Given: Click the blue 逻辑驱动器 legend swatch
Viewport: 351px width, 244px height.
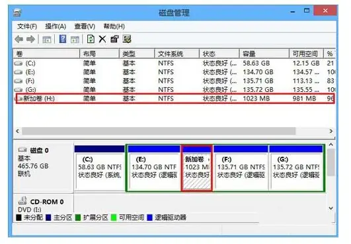Looking at the screenshot, I should click(x=150, y=218).
